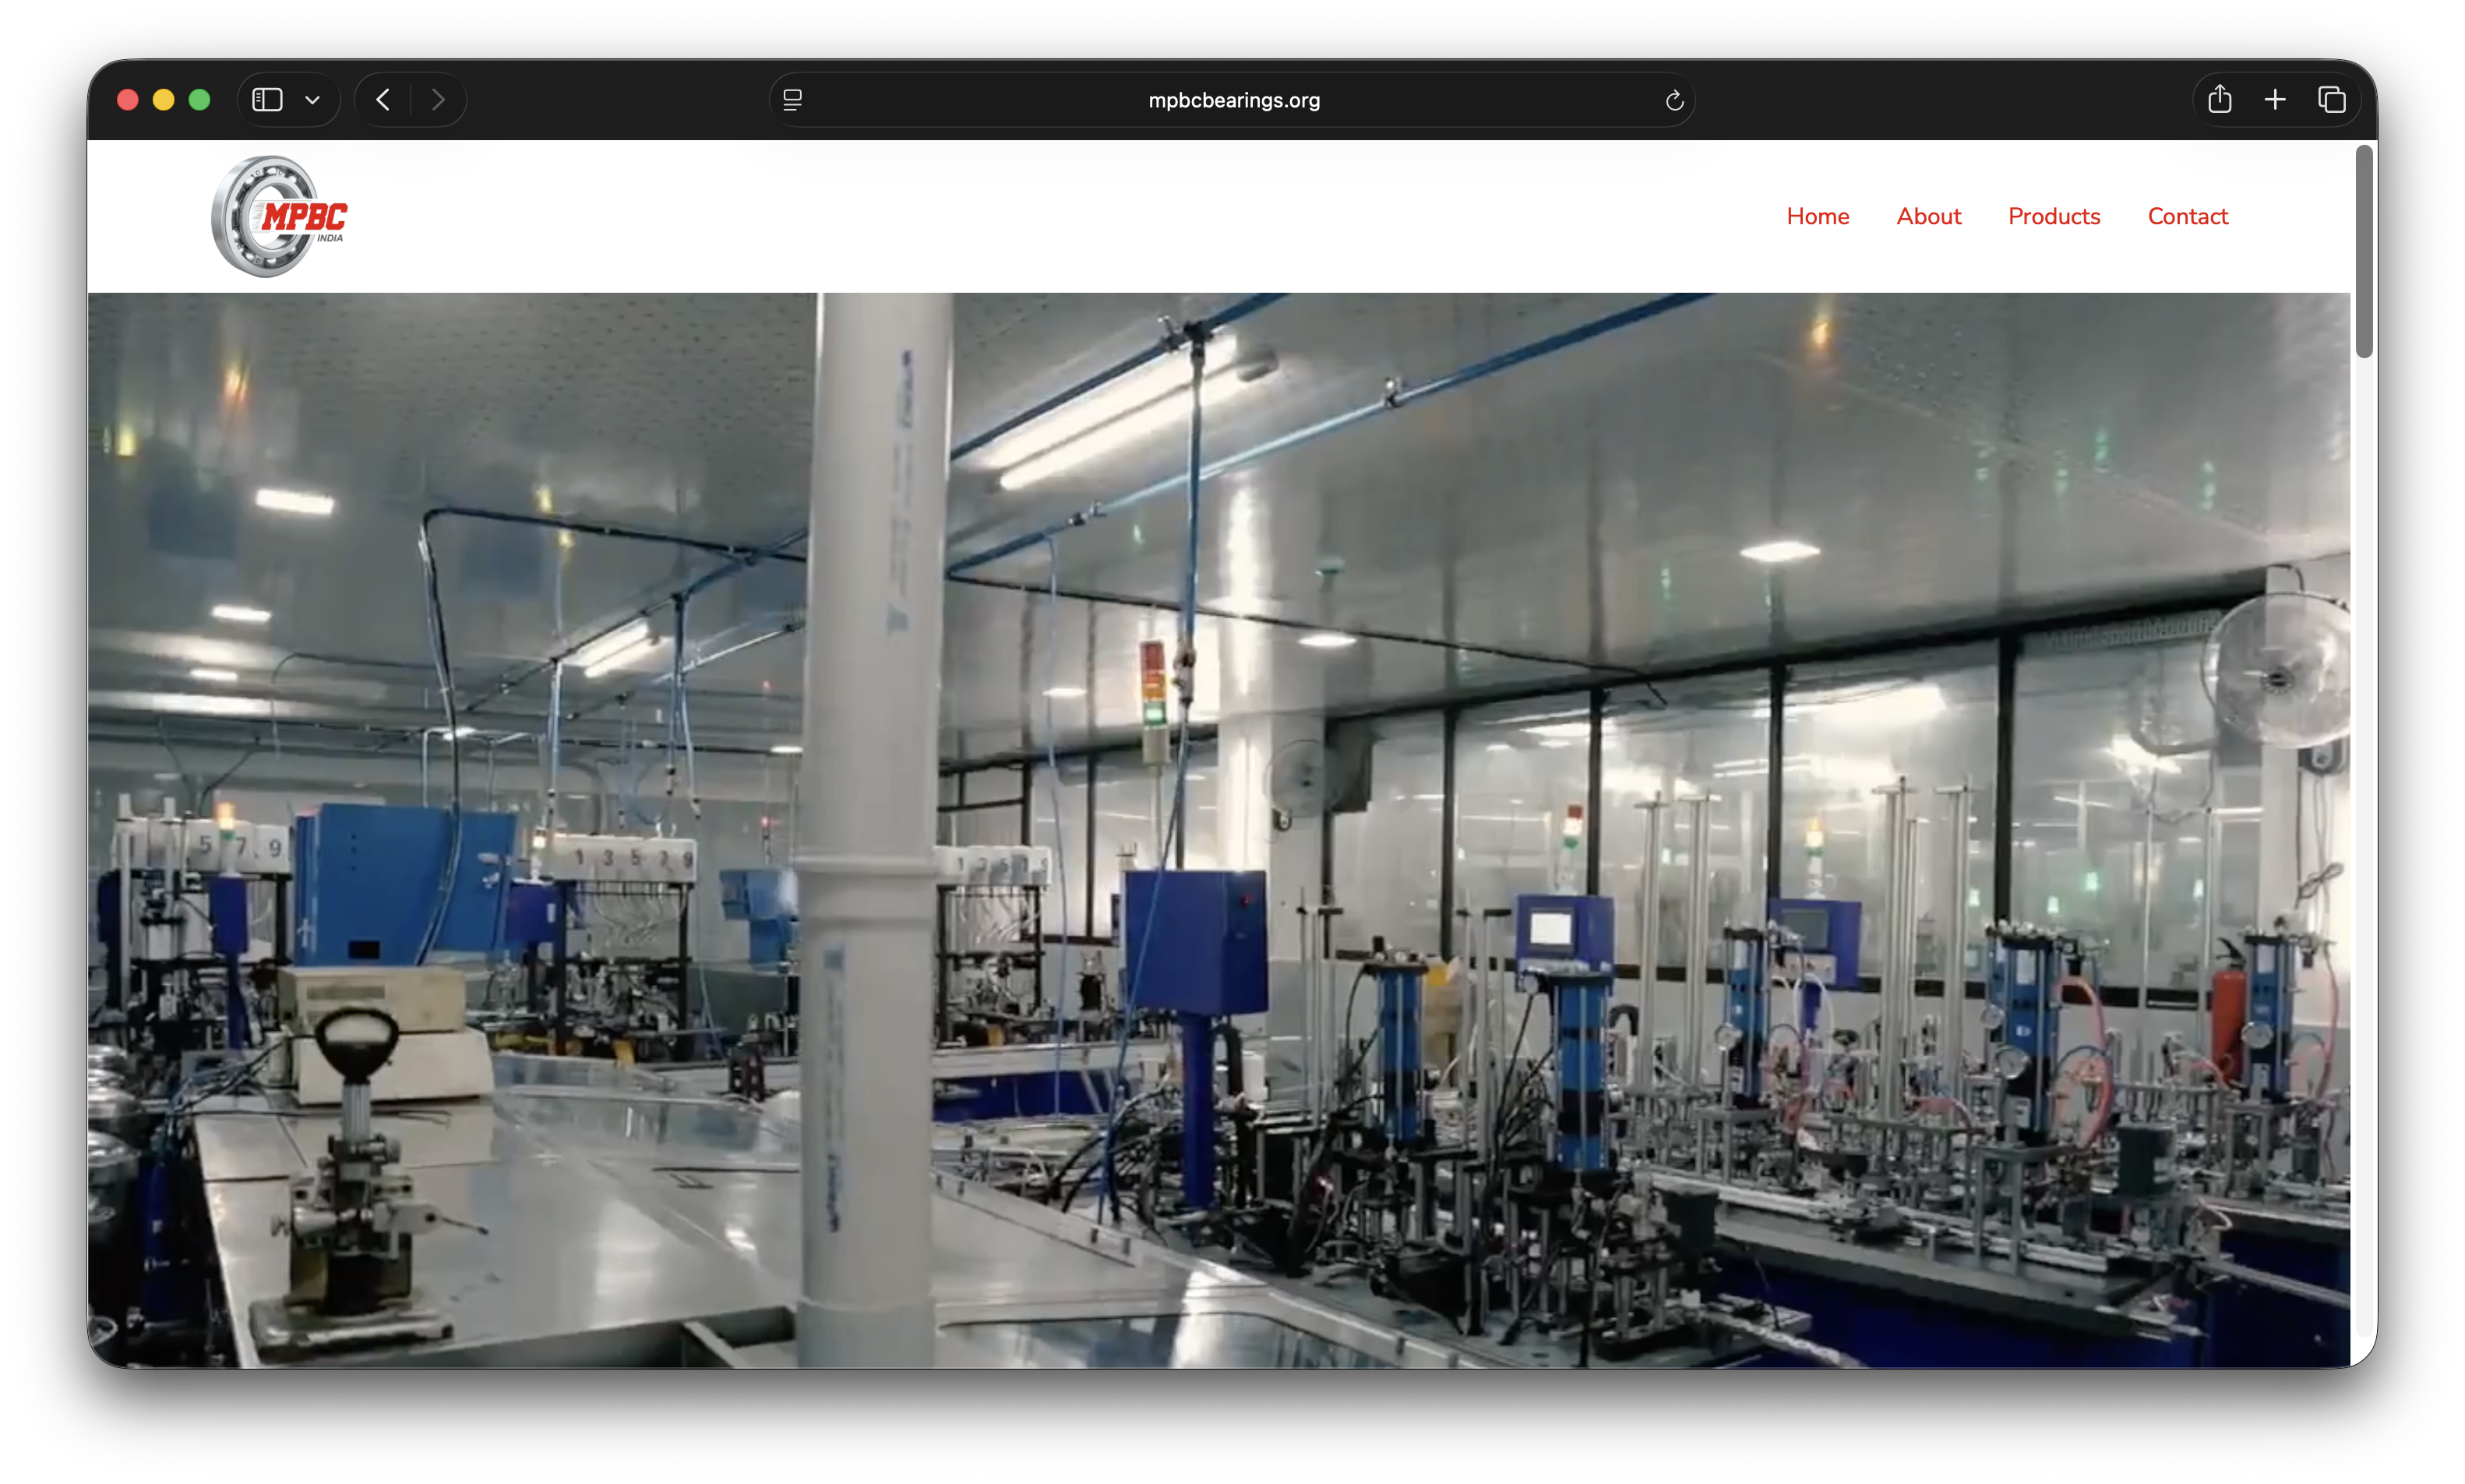Open the Home nav link
The width and height of the screenshot is (2465, 1484).
pyautogui.click(x=1817, y=216)
